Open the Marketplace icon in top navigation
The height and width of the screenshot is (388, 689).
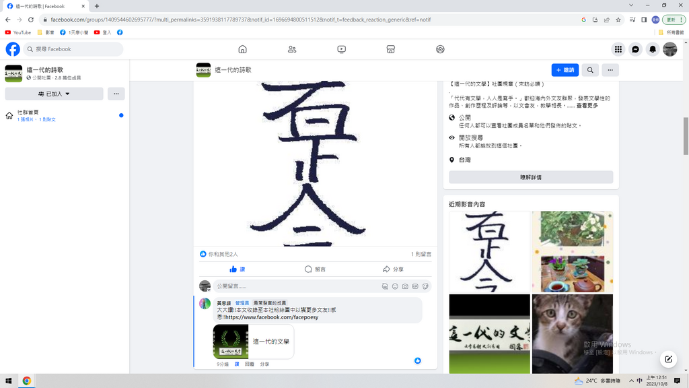390,49
